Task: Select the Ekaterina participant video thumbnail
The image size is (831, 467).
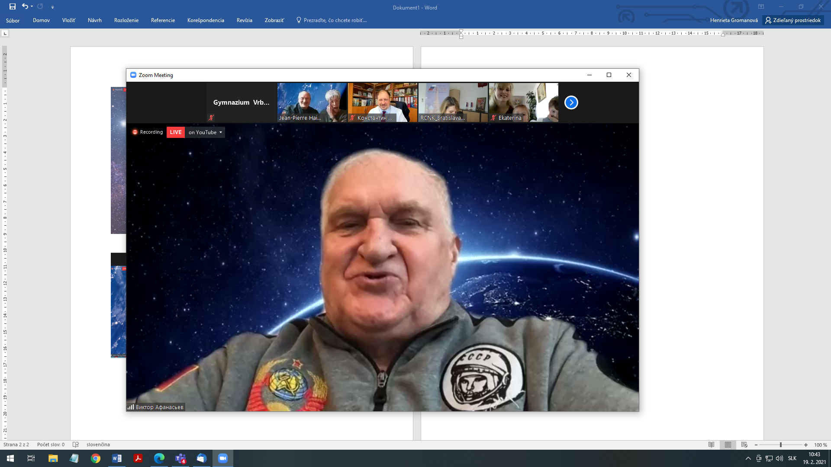Action: point(524,102)
